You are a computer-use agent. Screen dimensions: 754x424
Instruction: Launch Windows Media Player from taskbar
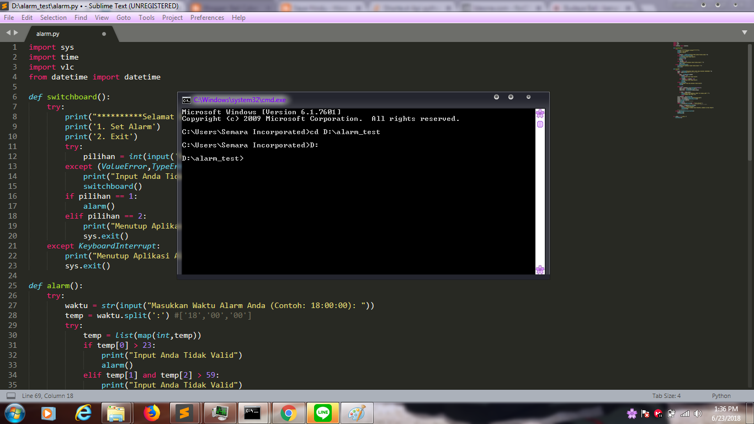(x=49, y=412)
